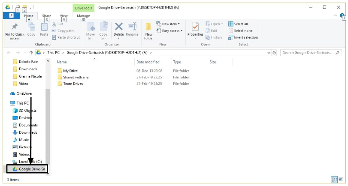
Task: Click History in the Open group
Action: (x=214, y=37)
